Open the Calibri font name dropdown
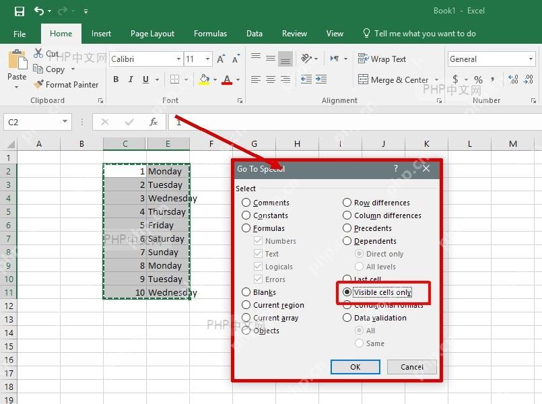 coord(178,59)
